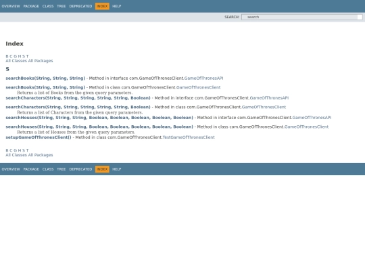This screenshot has height=274, width=365.
Task: Open searchHouses method of the class
Action: [x=99, y=127]
